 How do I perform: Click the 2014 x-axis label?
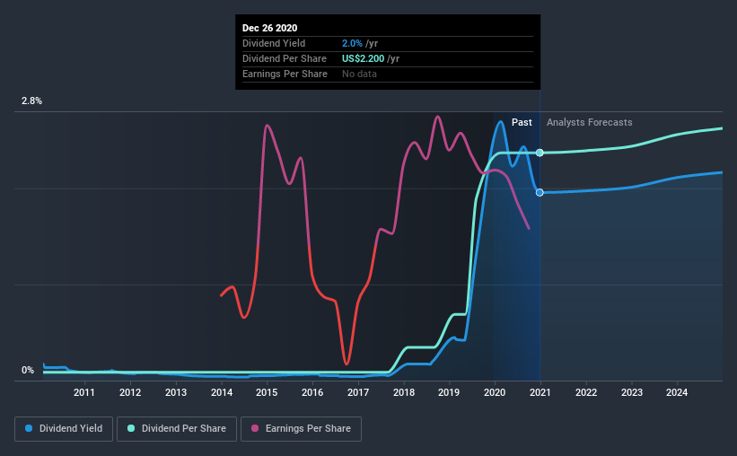click(x=222, y=392)
